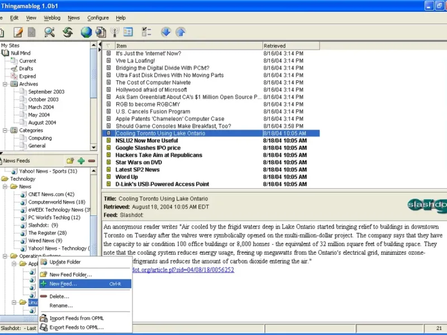Click the blue layout view toolbar icon
The height and width of the screenshot is (335, 447).
point(128,32)
